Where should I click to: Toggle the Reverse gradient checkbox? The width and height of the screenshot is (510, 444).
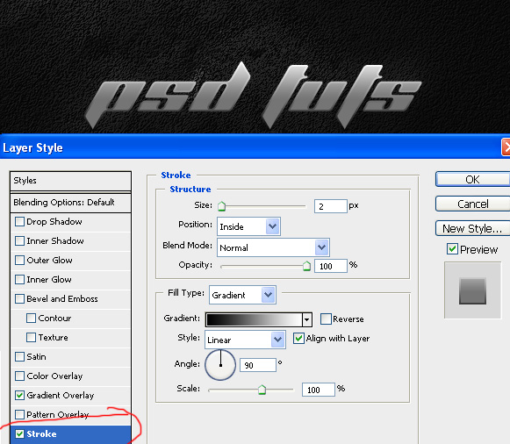(x=326, y=319)
